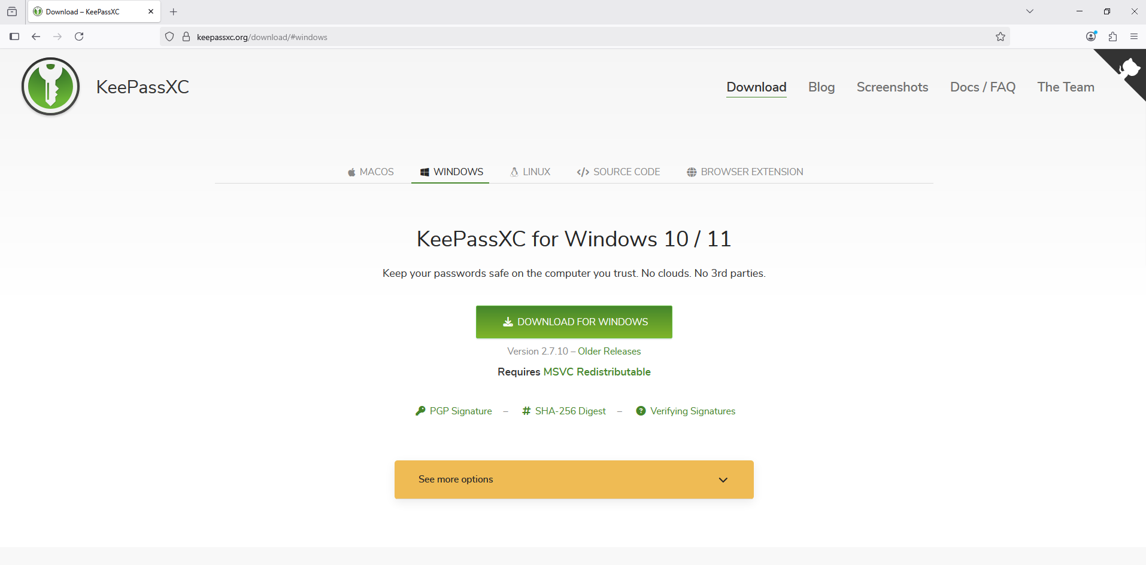This screenshot has height=565, width=1146.
Task: Expand the See more options panel
Action: (574, 480)
